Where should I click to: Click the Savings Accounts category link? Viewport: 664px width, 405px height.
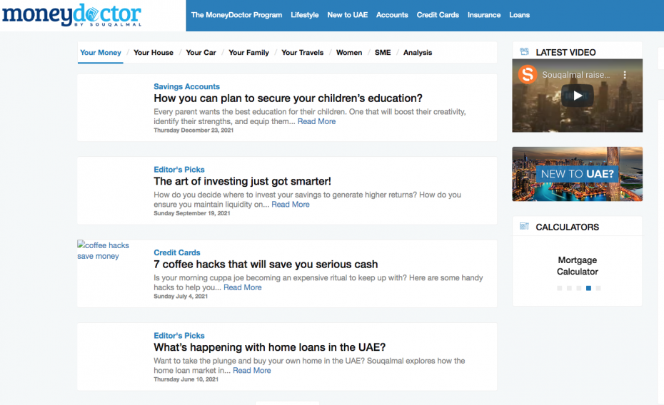186,86
